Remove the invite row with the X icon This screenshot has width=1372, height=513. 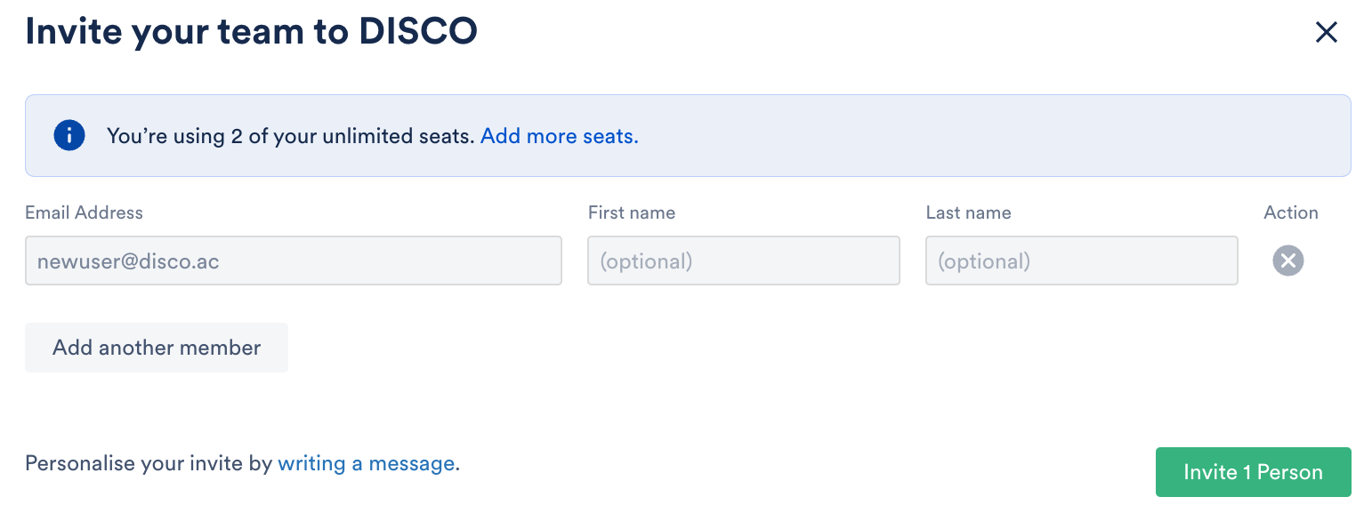[x=1287, y=261]
